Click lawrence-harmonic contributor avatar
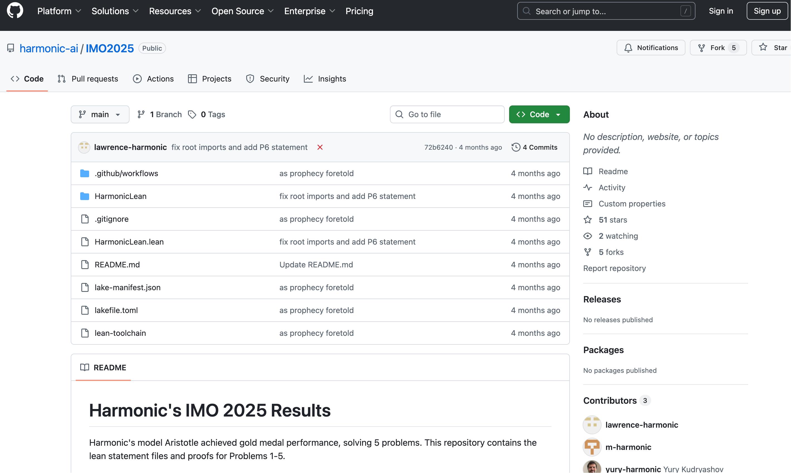This screenshot has height=473, width=791. coord(592,425)
